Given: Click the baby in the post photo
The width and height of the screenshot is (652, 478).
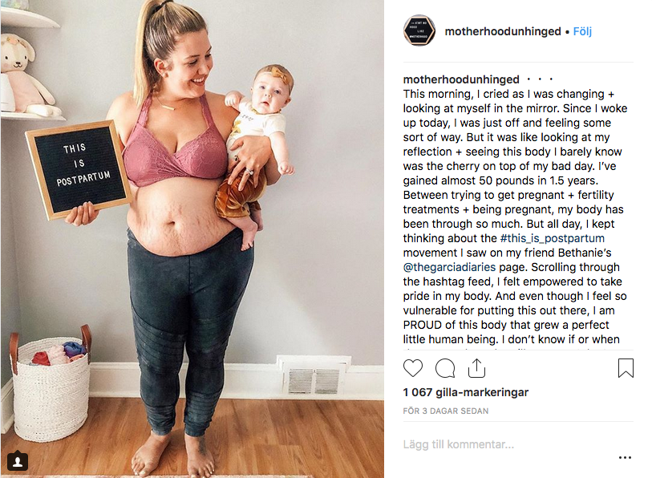Looking at the screenshot, I should [x=253, y=154].
